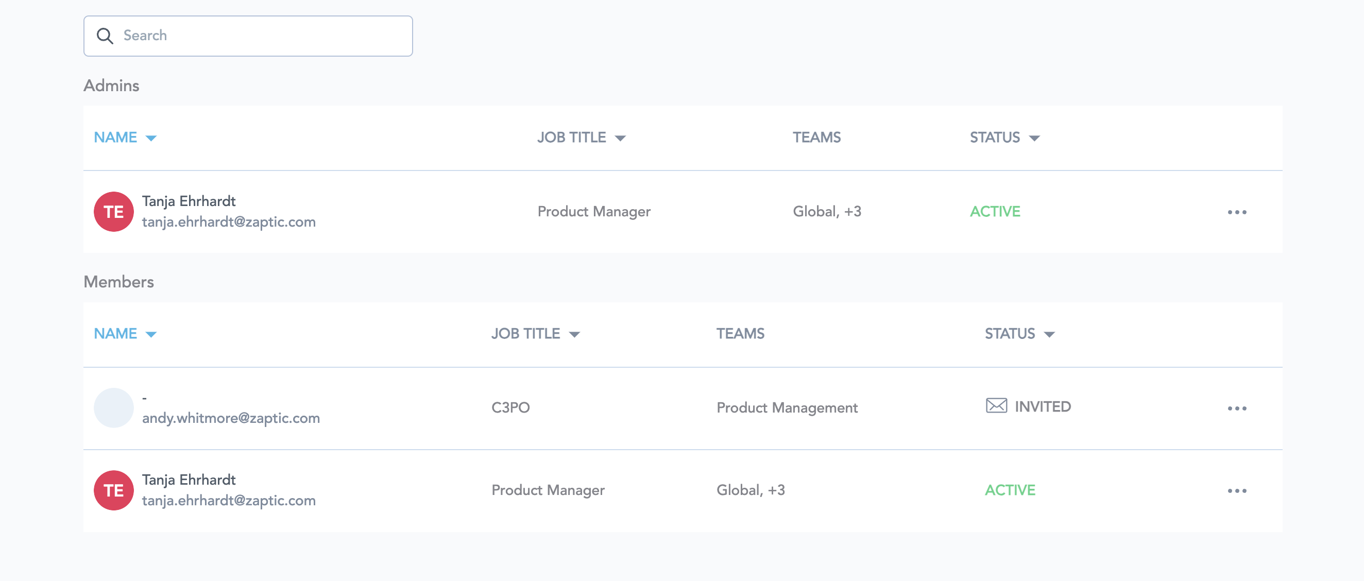The image size is (1364, 581).
Task: Sort Admins table by Status
Action: (x=1004, y=138)
